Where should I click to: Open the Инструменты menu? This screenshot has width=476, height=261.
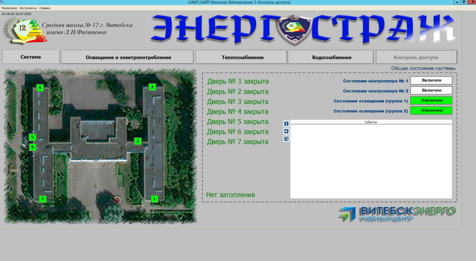click(x=28, y=8)
